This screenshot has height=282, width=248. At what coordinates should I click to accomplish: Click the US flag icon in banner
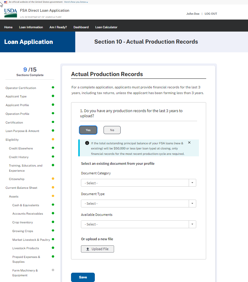6,2
